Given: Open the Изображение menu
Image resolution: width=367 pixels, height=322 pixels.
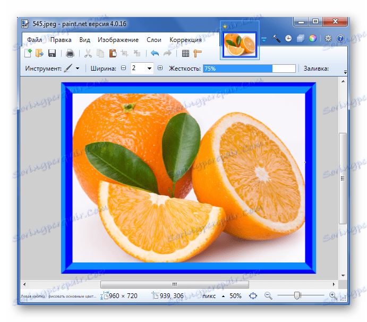Looking at the screenshot, I should pyautogui.click(x=118, y=40).
